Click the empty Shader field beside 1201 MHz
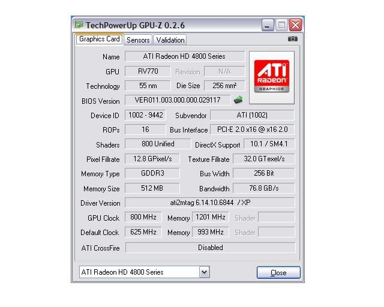The image size is (384, 307). tap(277, 217)
